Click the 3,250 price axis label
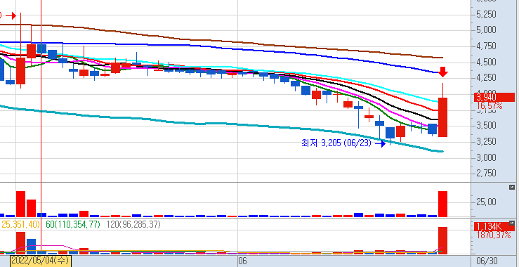The image size is (519, 267). coord(486,141)
